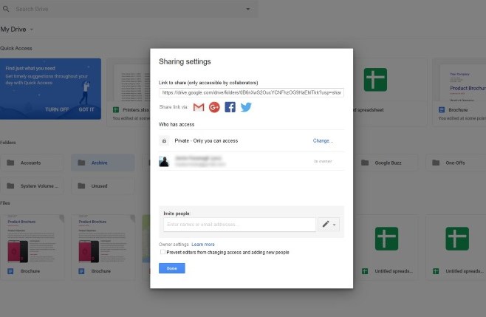Click the Done button
The width and height of the screenshot is (486, 317).
tap(171, 268)
